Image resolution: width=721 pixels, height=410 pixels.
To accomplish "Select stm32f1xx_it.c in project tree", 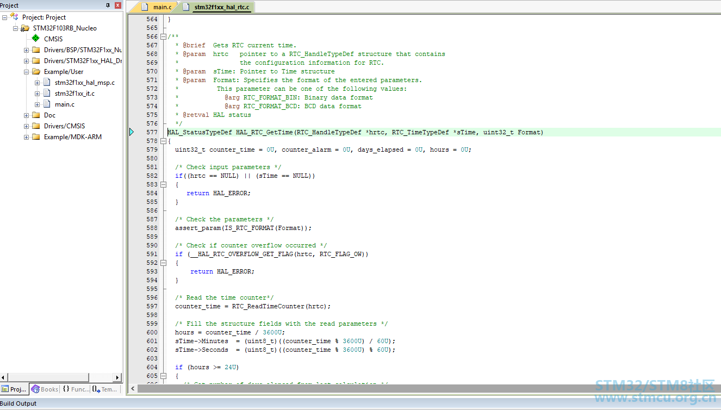I will (74, 93).
